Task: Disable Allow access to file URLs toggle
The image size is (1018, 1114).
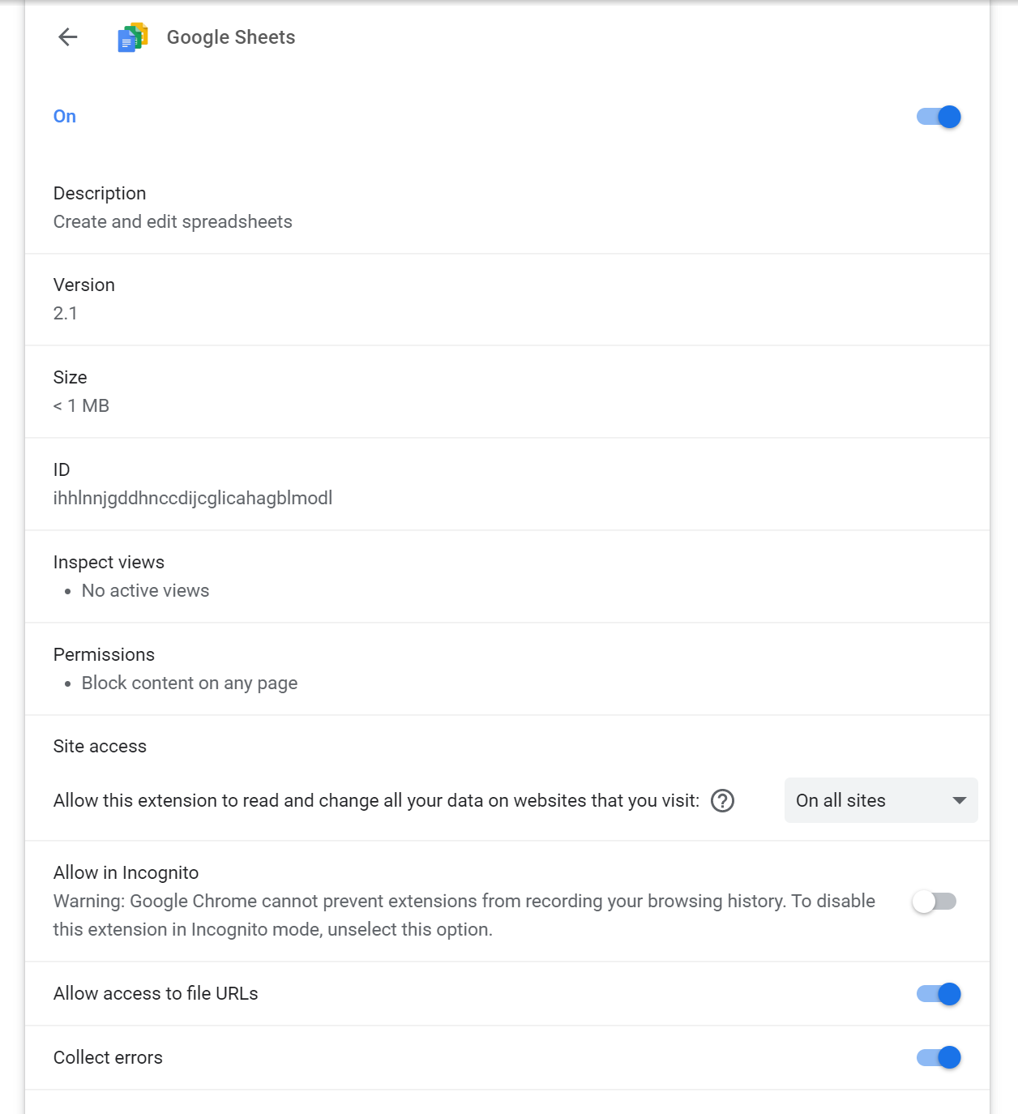Action: 939,994
